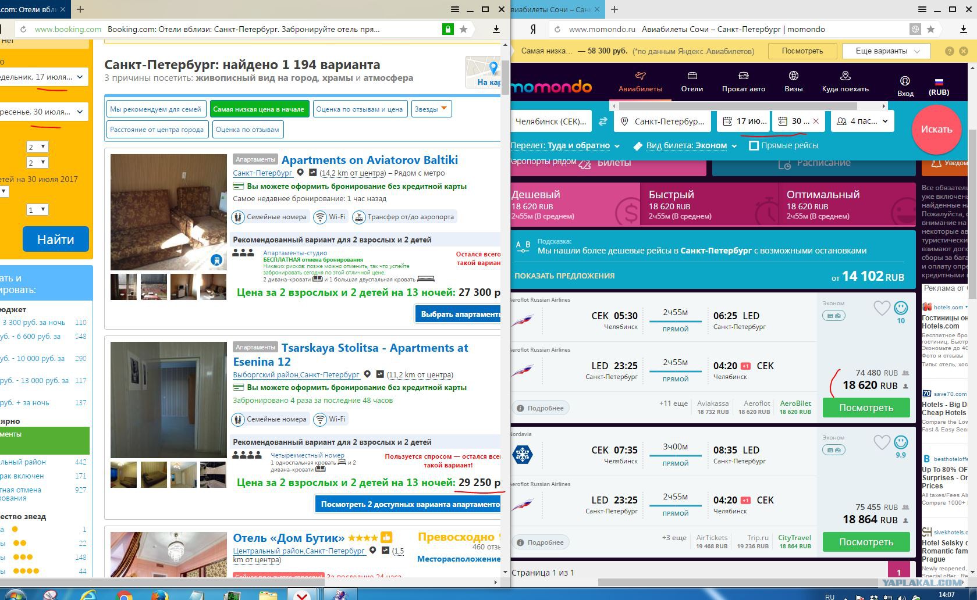The width and height of the screenshot is (977, 600).
Task: Click Посмотреть in the yellow price bar
Action: click(x=802, y=51)
